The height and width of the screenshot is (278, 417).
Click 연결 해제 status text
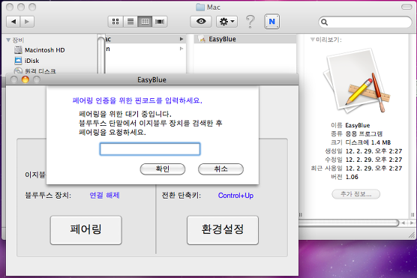click(x=104, y=196)
